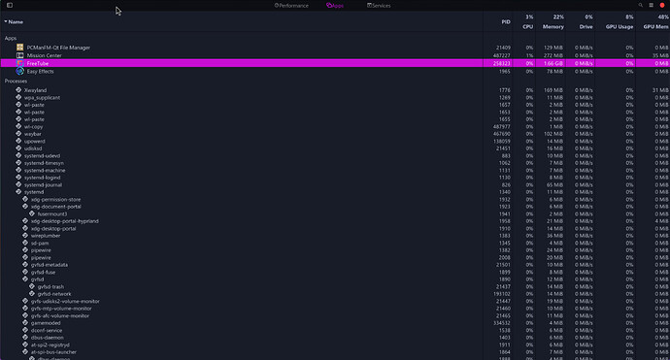The height and width of the screenshot is (360, 670).
Task: Toggle the sidebar panel icon in header
Action: click(10, 5)
